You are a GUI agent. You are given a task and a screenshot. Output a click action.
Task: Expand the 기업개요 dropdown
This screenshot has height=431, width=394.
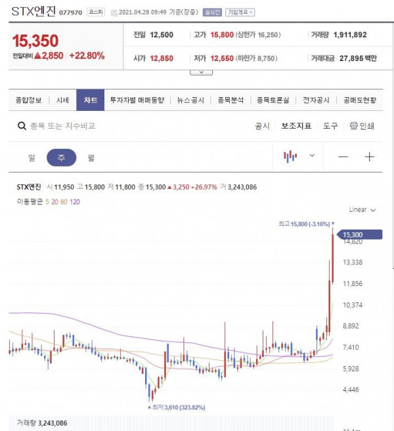click(240, 12)
